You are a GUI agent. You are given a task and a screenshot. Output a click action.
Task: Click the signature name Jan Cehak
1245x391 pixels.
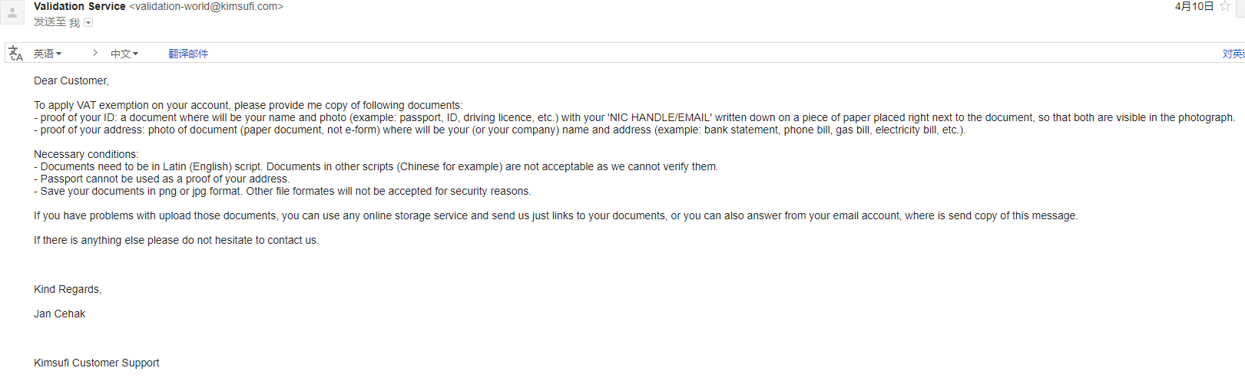point(60,314)
